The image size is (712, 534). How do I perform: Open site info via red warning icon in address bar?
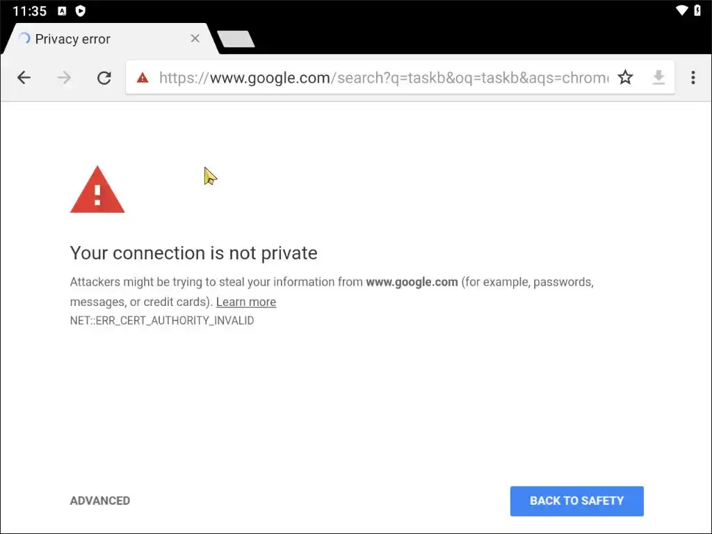pyautogui.click(x=143, y=78)
